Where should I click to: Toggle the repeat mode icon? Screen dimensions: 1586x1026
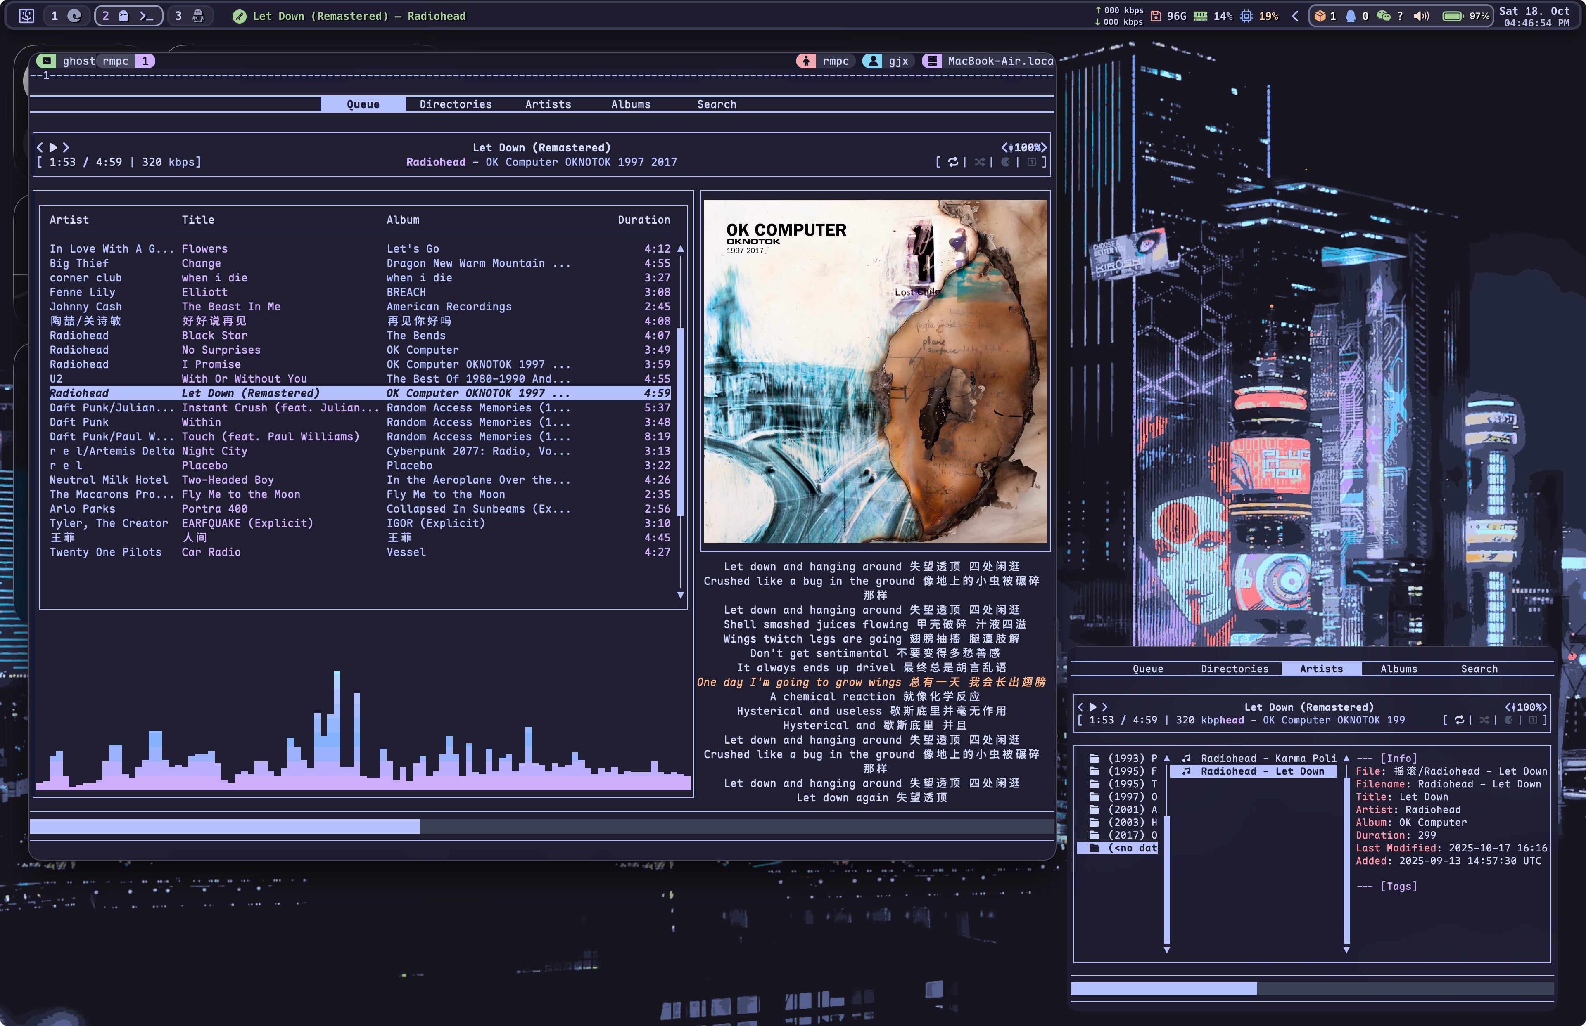click(x=953, y=162)
